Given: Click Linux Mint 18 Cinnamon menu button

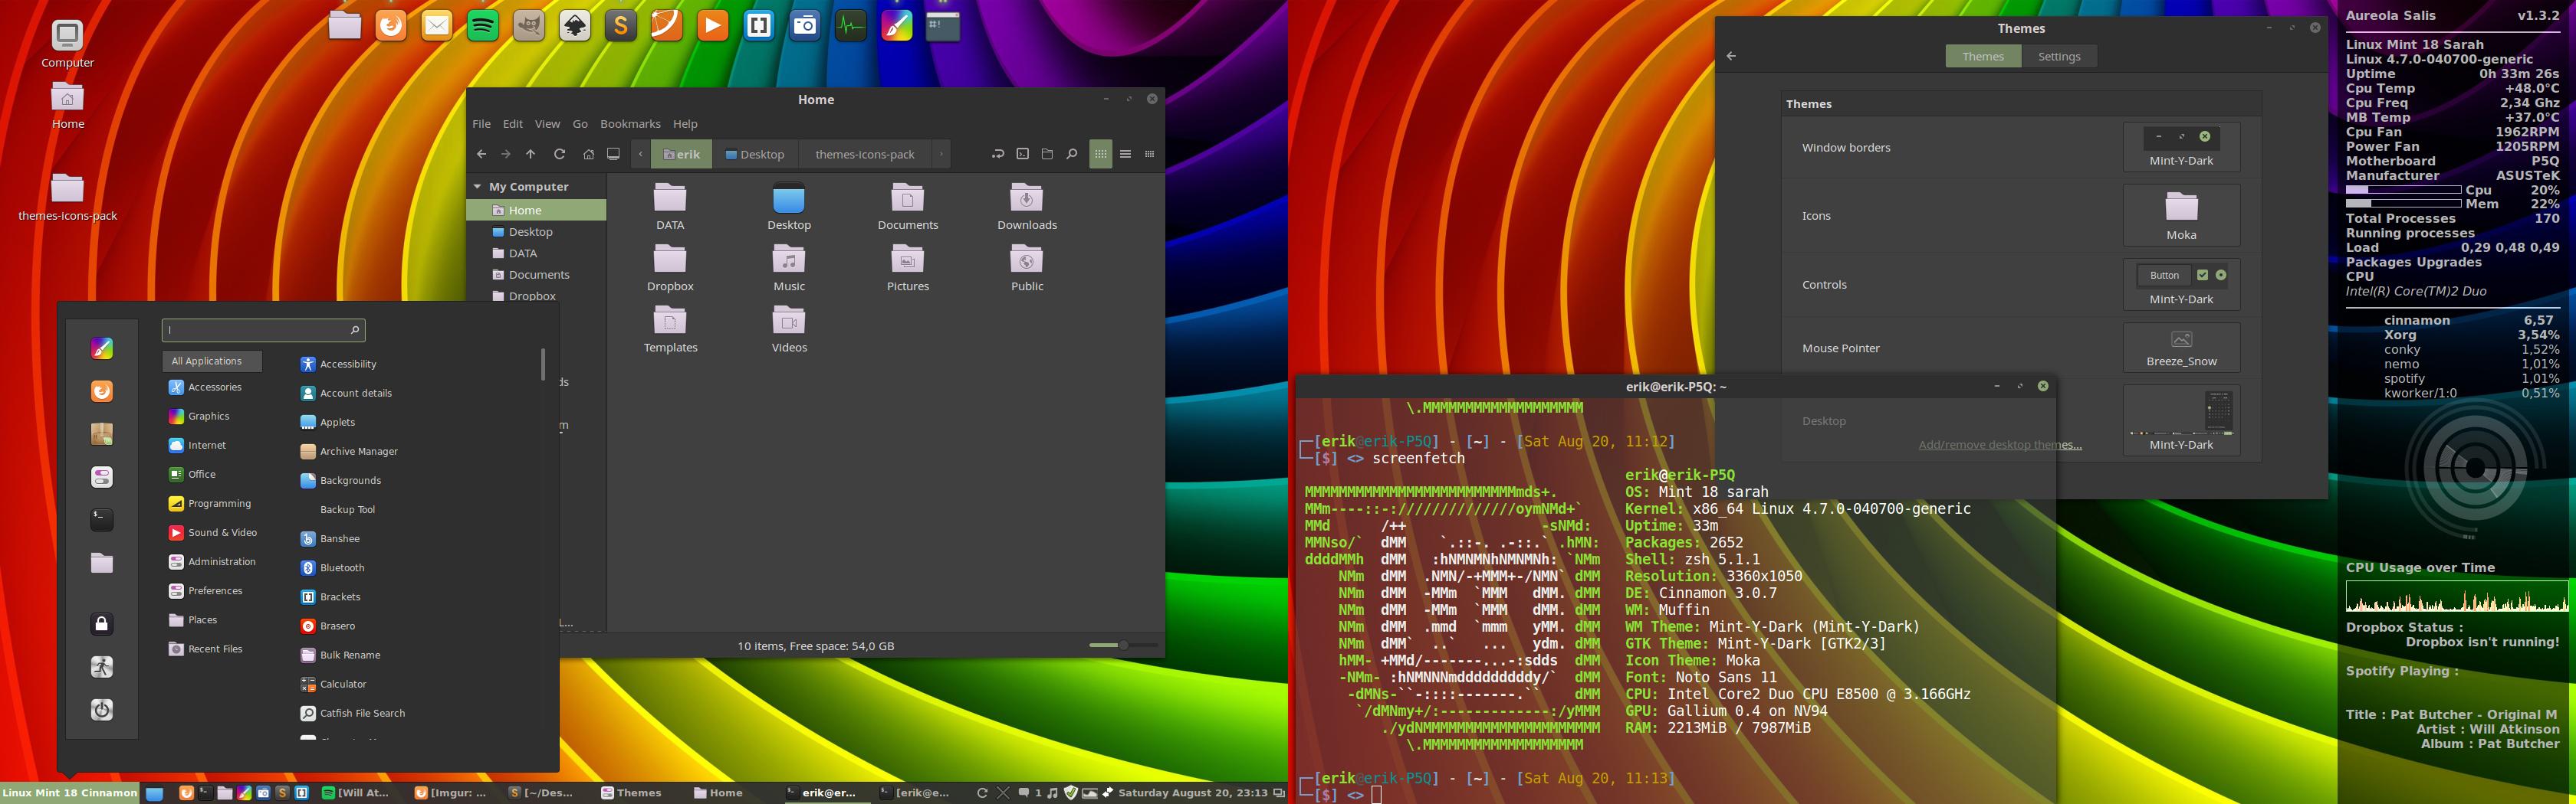Looking at the screenshot, I should pos(69,793).
